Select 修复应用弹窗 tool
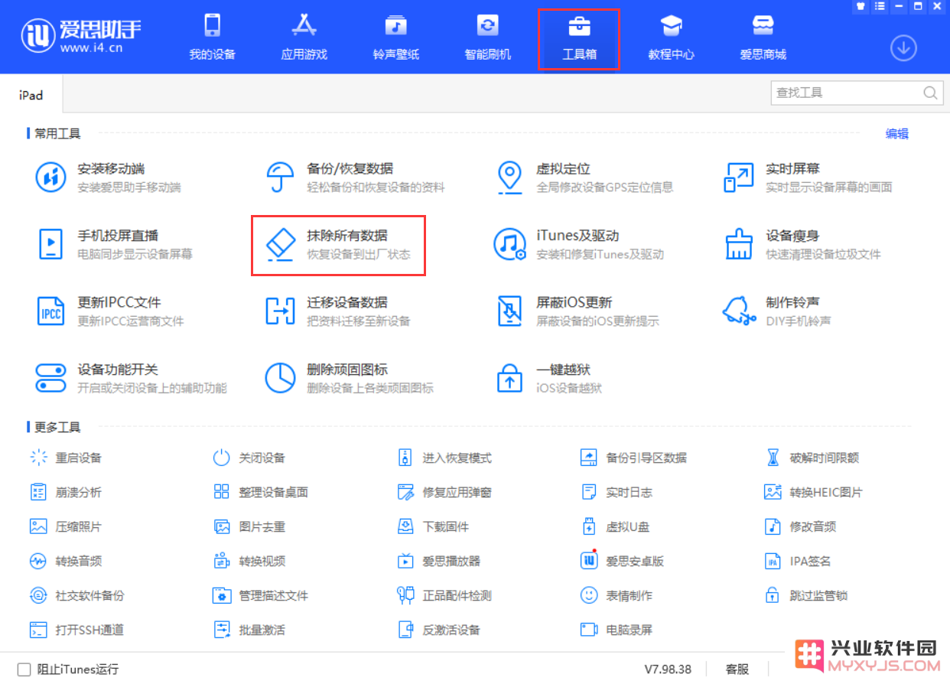Screen dimensions: 950x684 444,492
